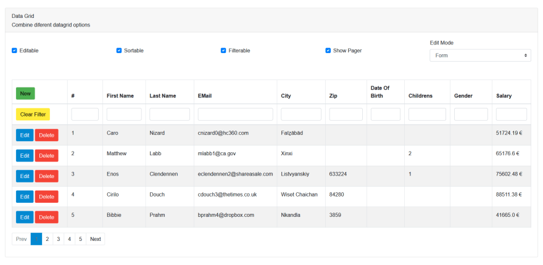Click city cell Nkandla
The image size is (543, 265).
coord(291,215)
